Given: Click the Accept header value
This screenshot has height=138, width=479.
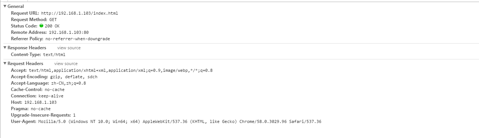Looking at the screenshot, I should pyautogui.click(x=121, y=70).
